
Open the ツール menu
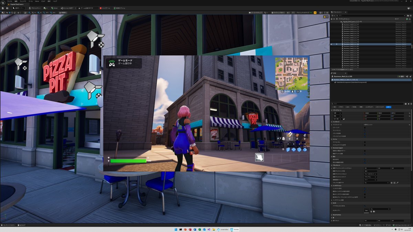tap(31, 1)
